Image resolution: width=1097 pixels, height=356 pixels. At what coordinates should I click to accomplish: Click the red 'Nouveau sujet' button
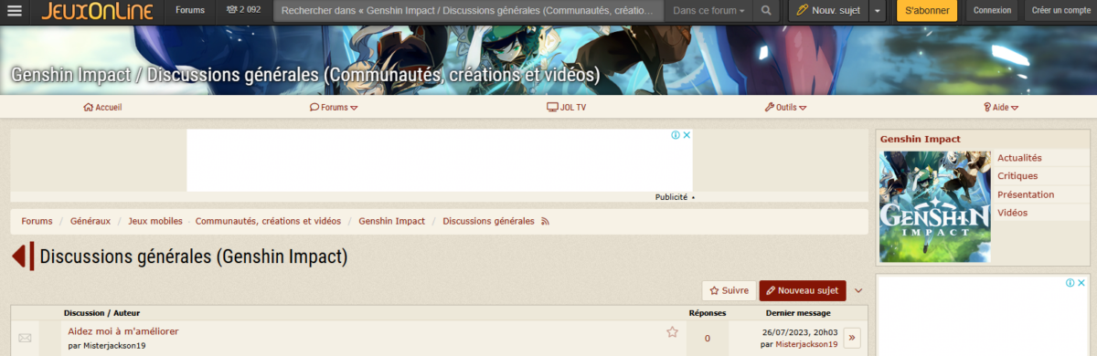pyautogui.click(x=803, y=290)
